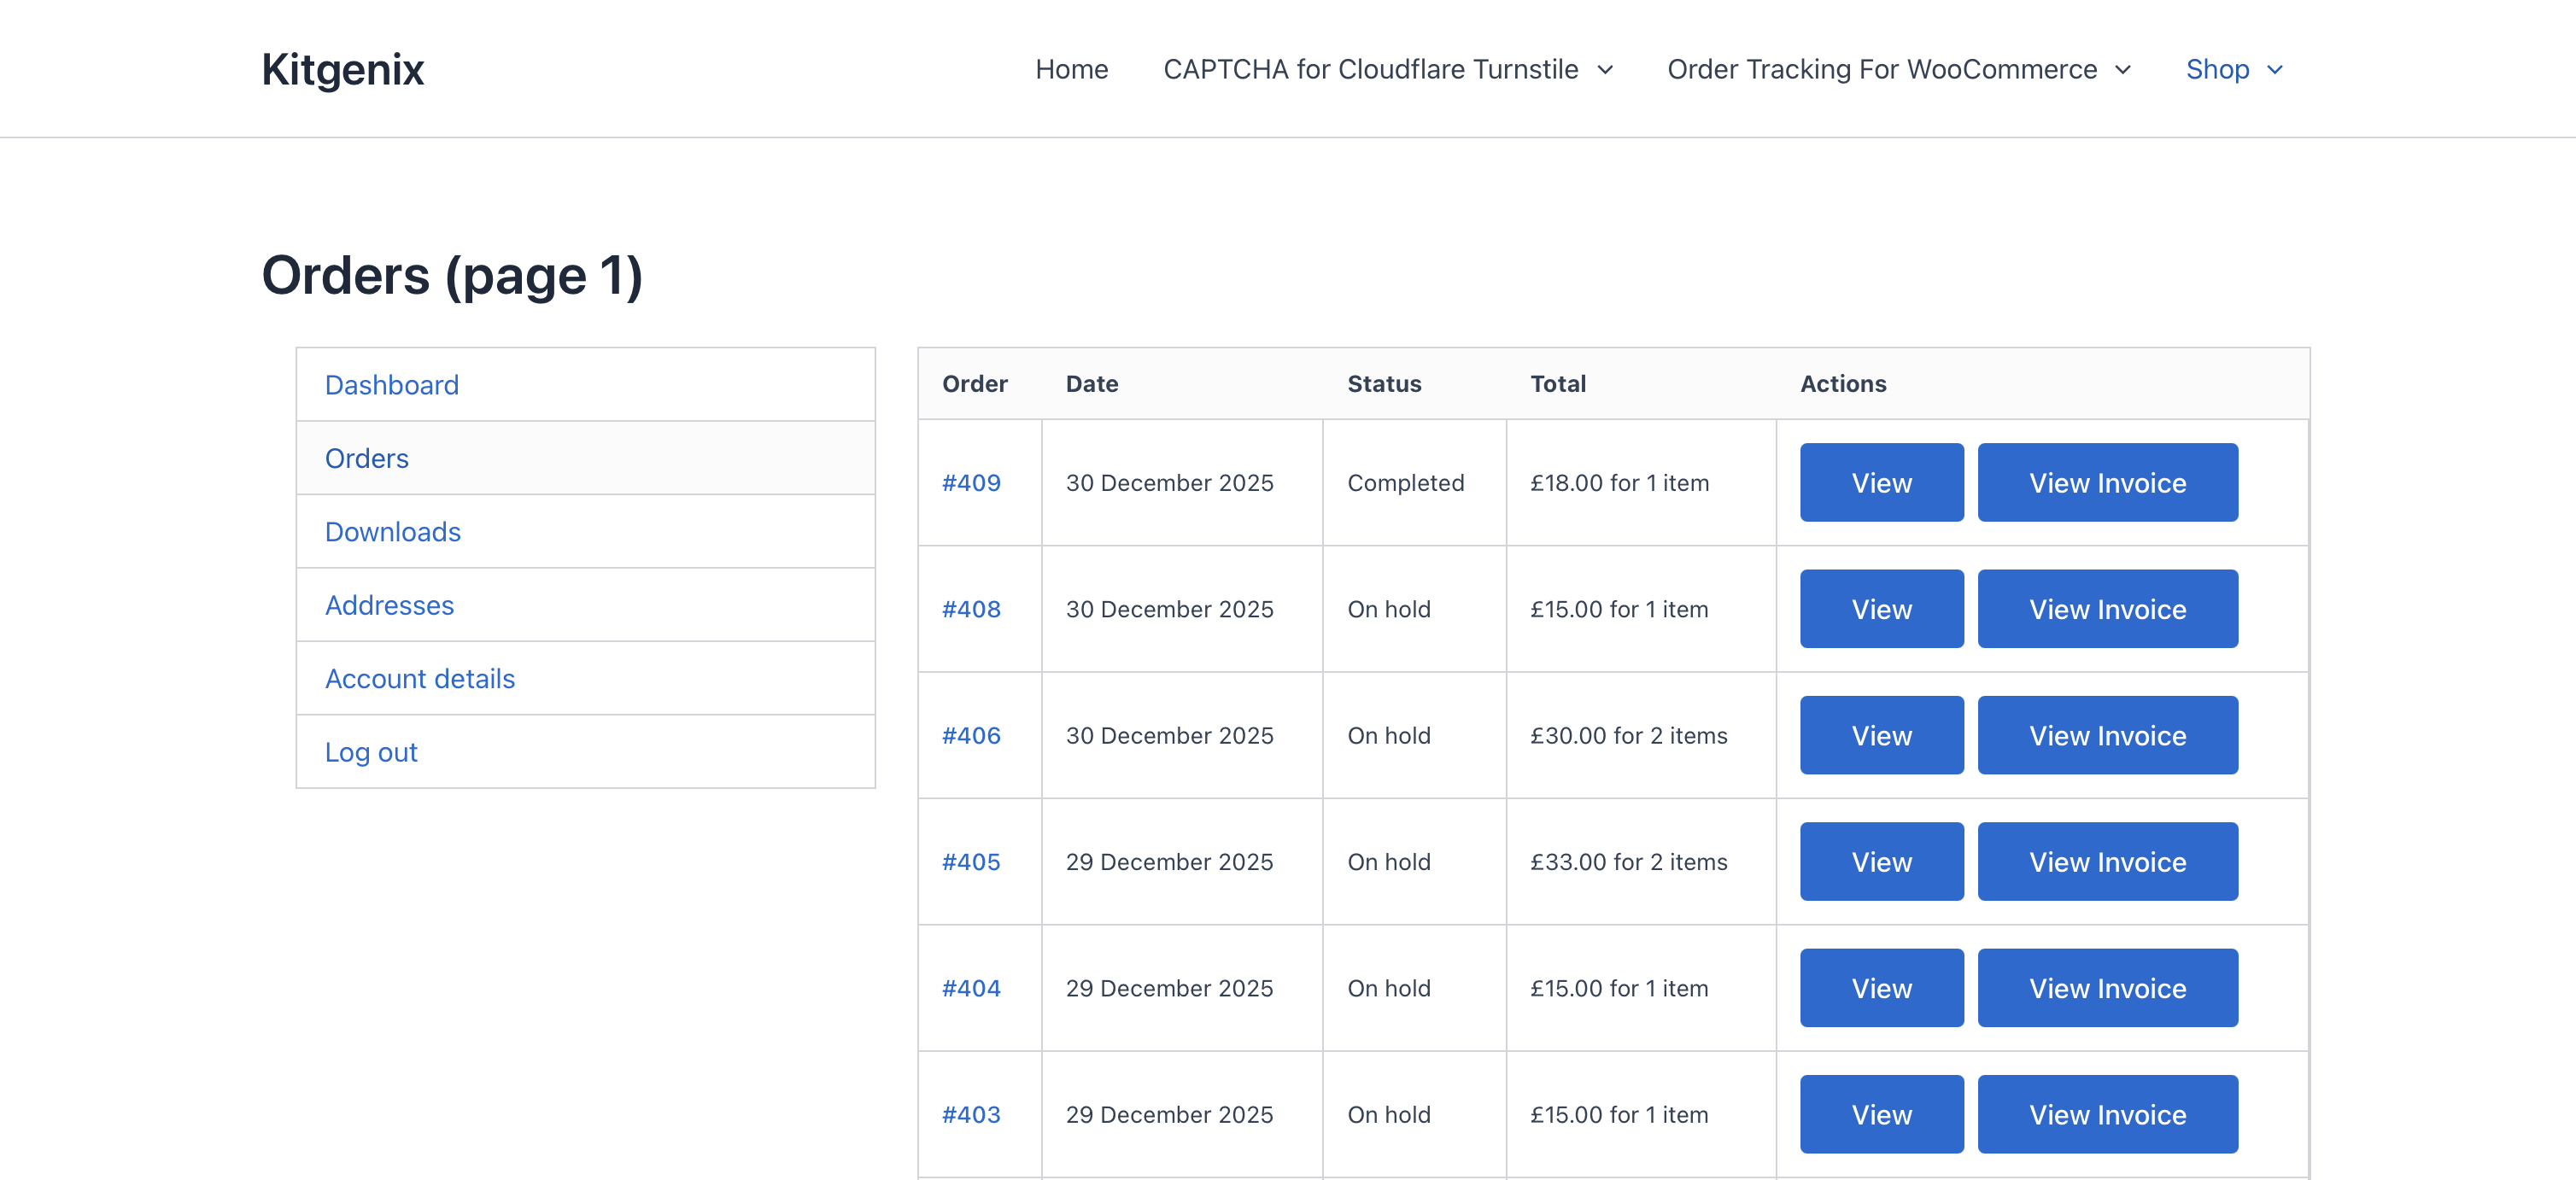2576x1180 pixels.
Task: View invoice for order #409
Action: 2107,482
